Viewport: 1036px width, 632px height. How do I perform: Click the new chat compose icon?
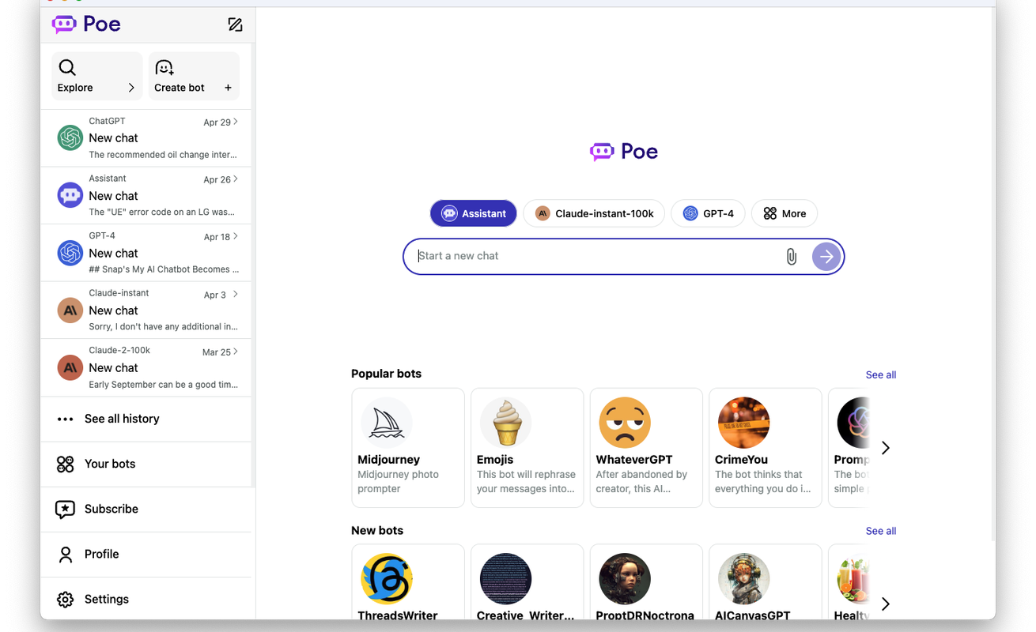point(235,24)
